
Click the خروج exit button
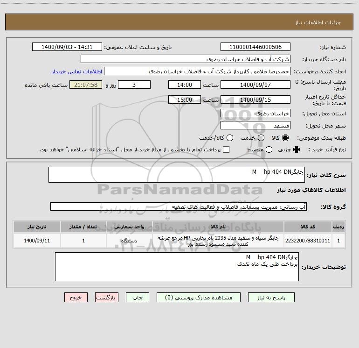76,298
